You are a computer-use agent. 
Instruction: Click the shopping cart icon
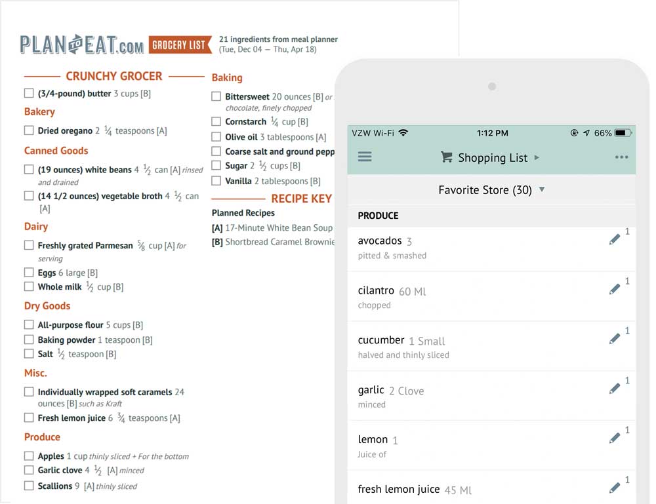446,157
